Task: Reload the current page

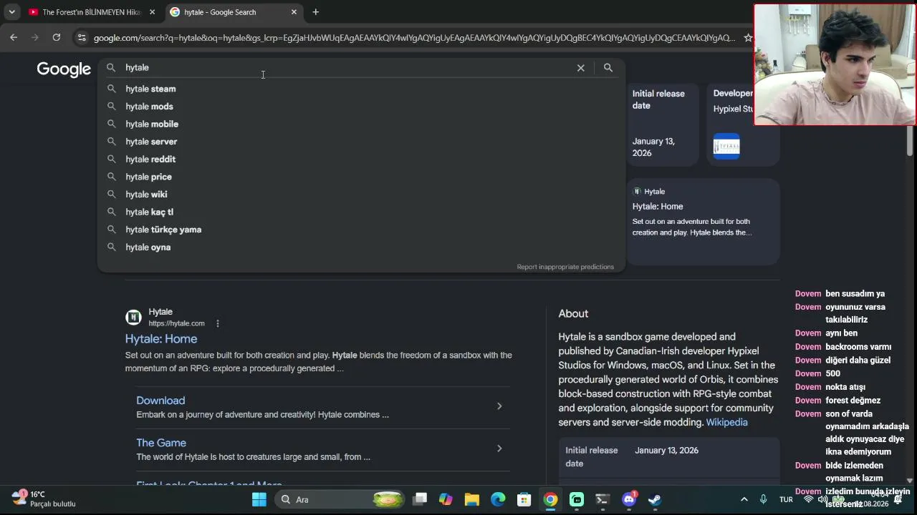Action: click(x=57, y=38)
